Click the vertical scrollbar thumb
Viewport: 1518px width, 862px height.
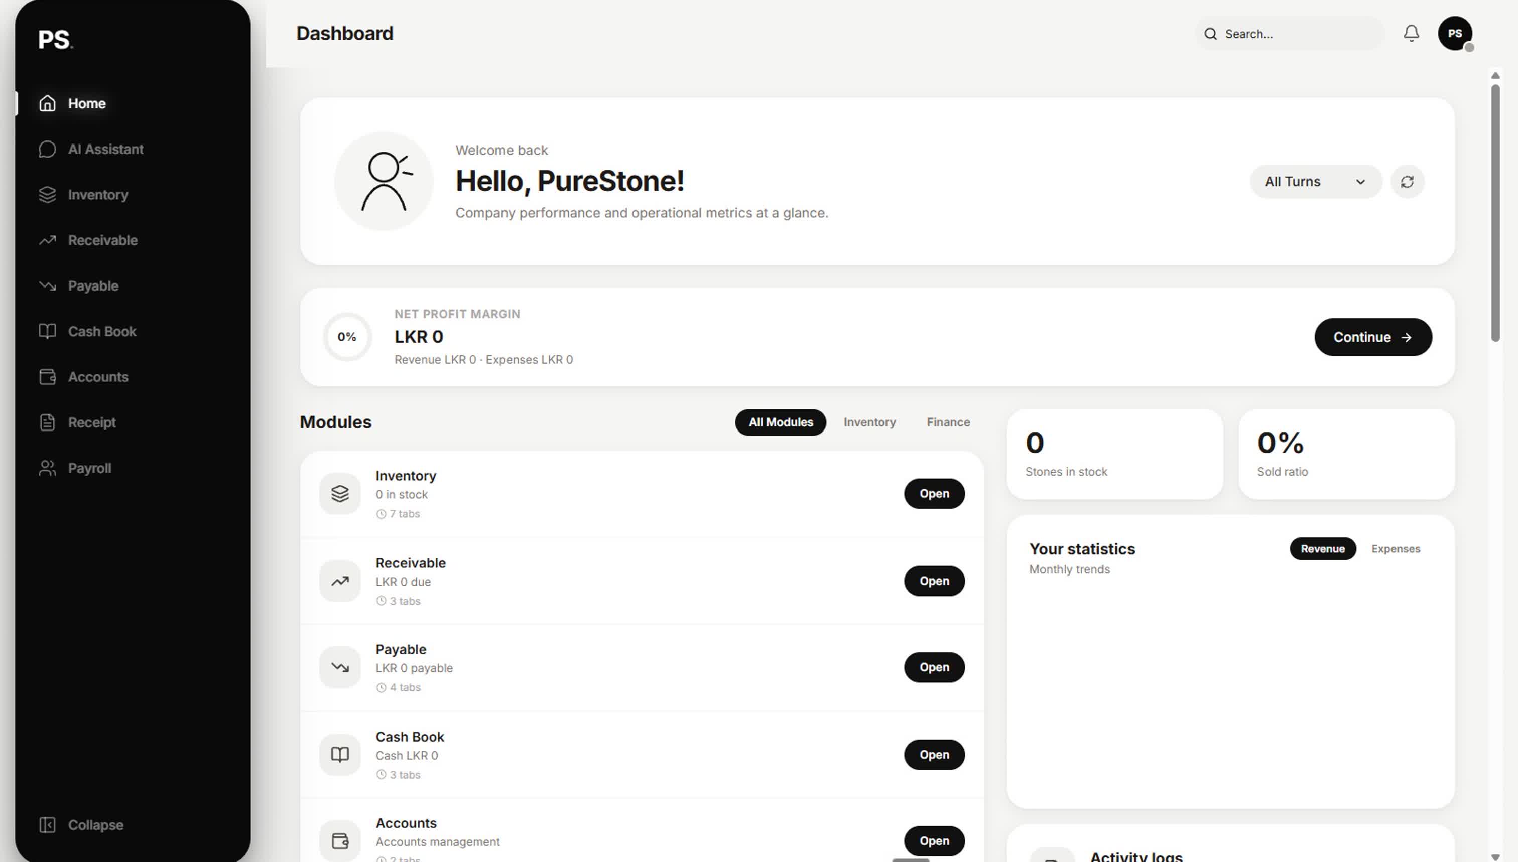[x=1495, y=213]
